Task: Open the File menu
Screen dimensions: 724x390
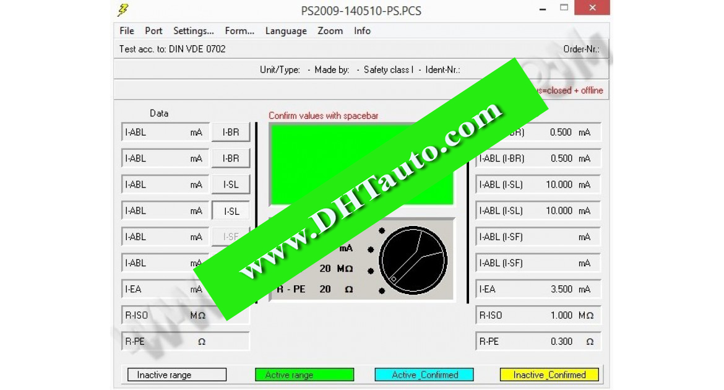Action: click(126, 30)
